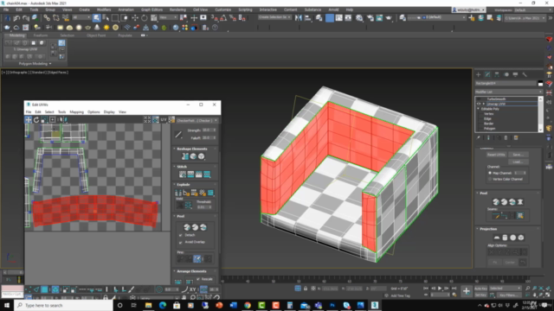Select TurboSmooth in the modifier stack

pyautogui.click(x=496, y=99)
